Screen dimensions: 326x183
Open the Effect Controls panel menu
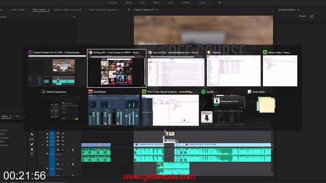point(49,10)
